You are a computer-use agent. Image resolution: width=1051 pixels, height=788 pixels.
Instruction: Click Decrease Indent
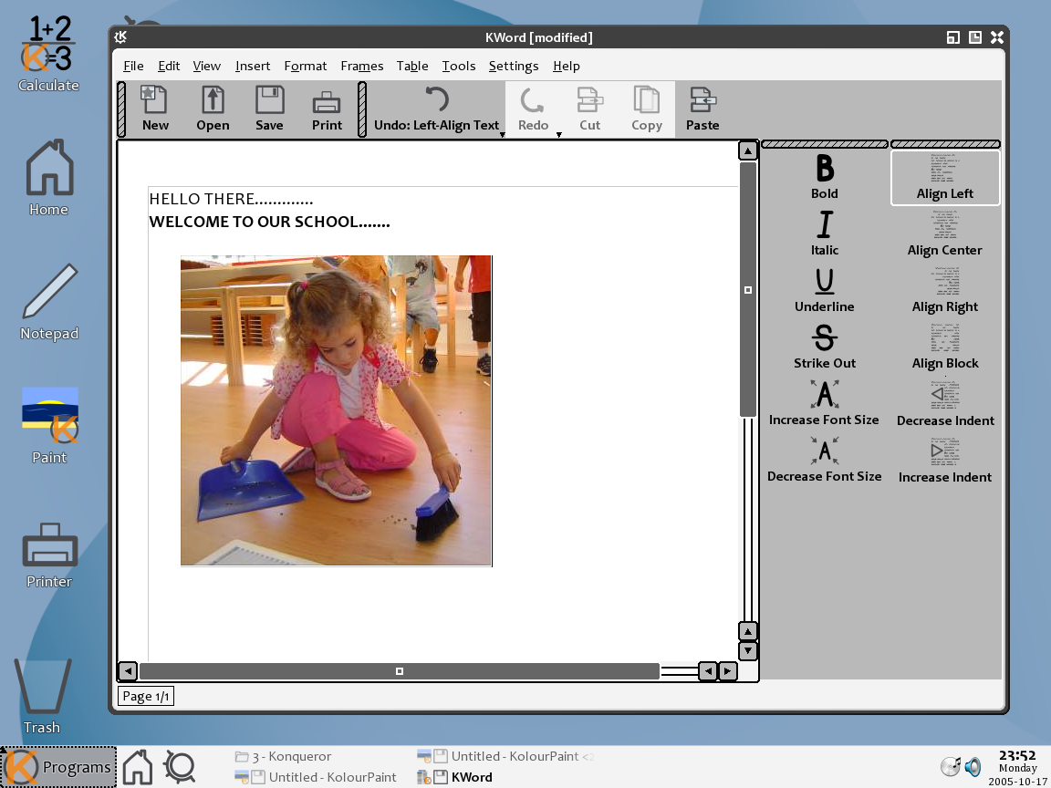coord(945,404)
